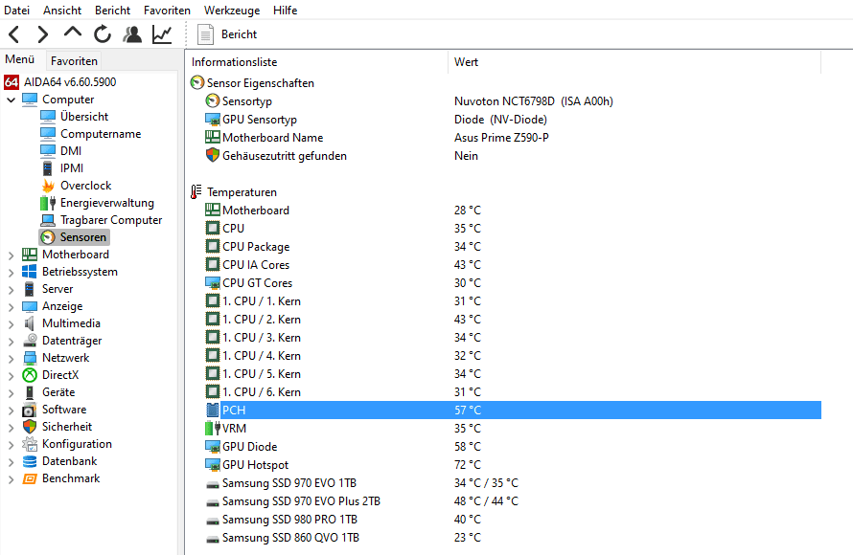Expand the Sicherheit tree node
Image resolution: width=853 pixels, height=555 pixels.
click(11, 428)
